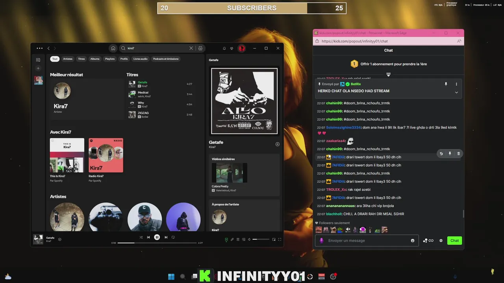This screenshot has width=504, height=283.
Task: Open the chat channel points icon
Action: tap(428, 241)
